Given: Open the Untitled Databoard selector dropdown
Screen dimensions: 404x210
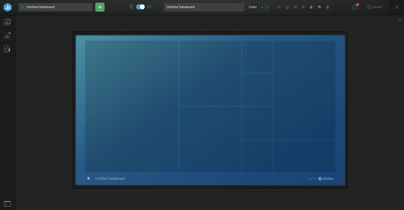Looking at the screenshot, I should [55, 7].
